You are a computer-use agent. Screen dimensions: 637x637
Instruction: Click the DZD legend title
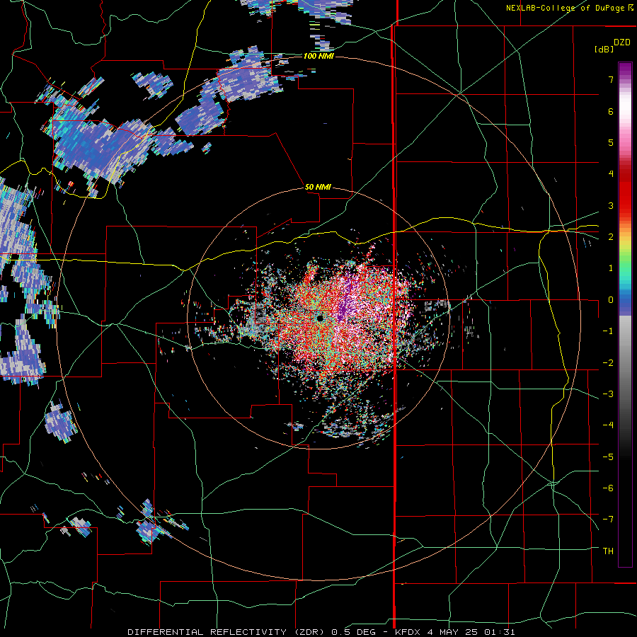[622, 42]
